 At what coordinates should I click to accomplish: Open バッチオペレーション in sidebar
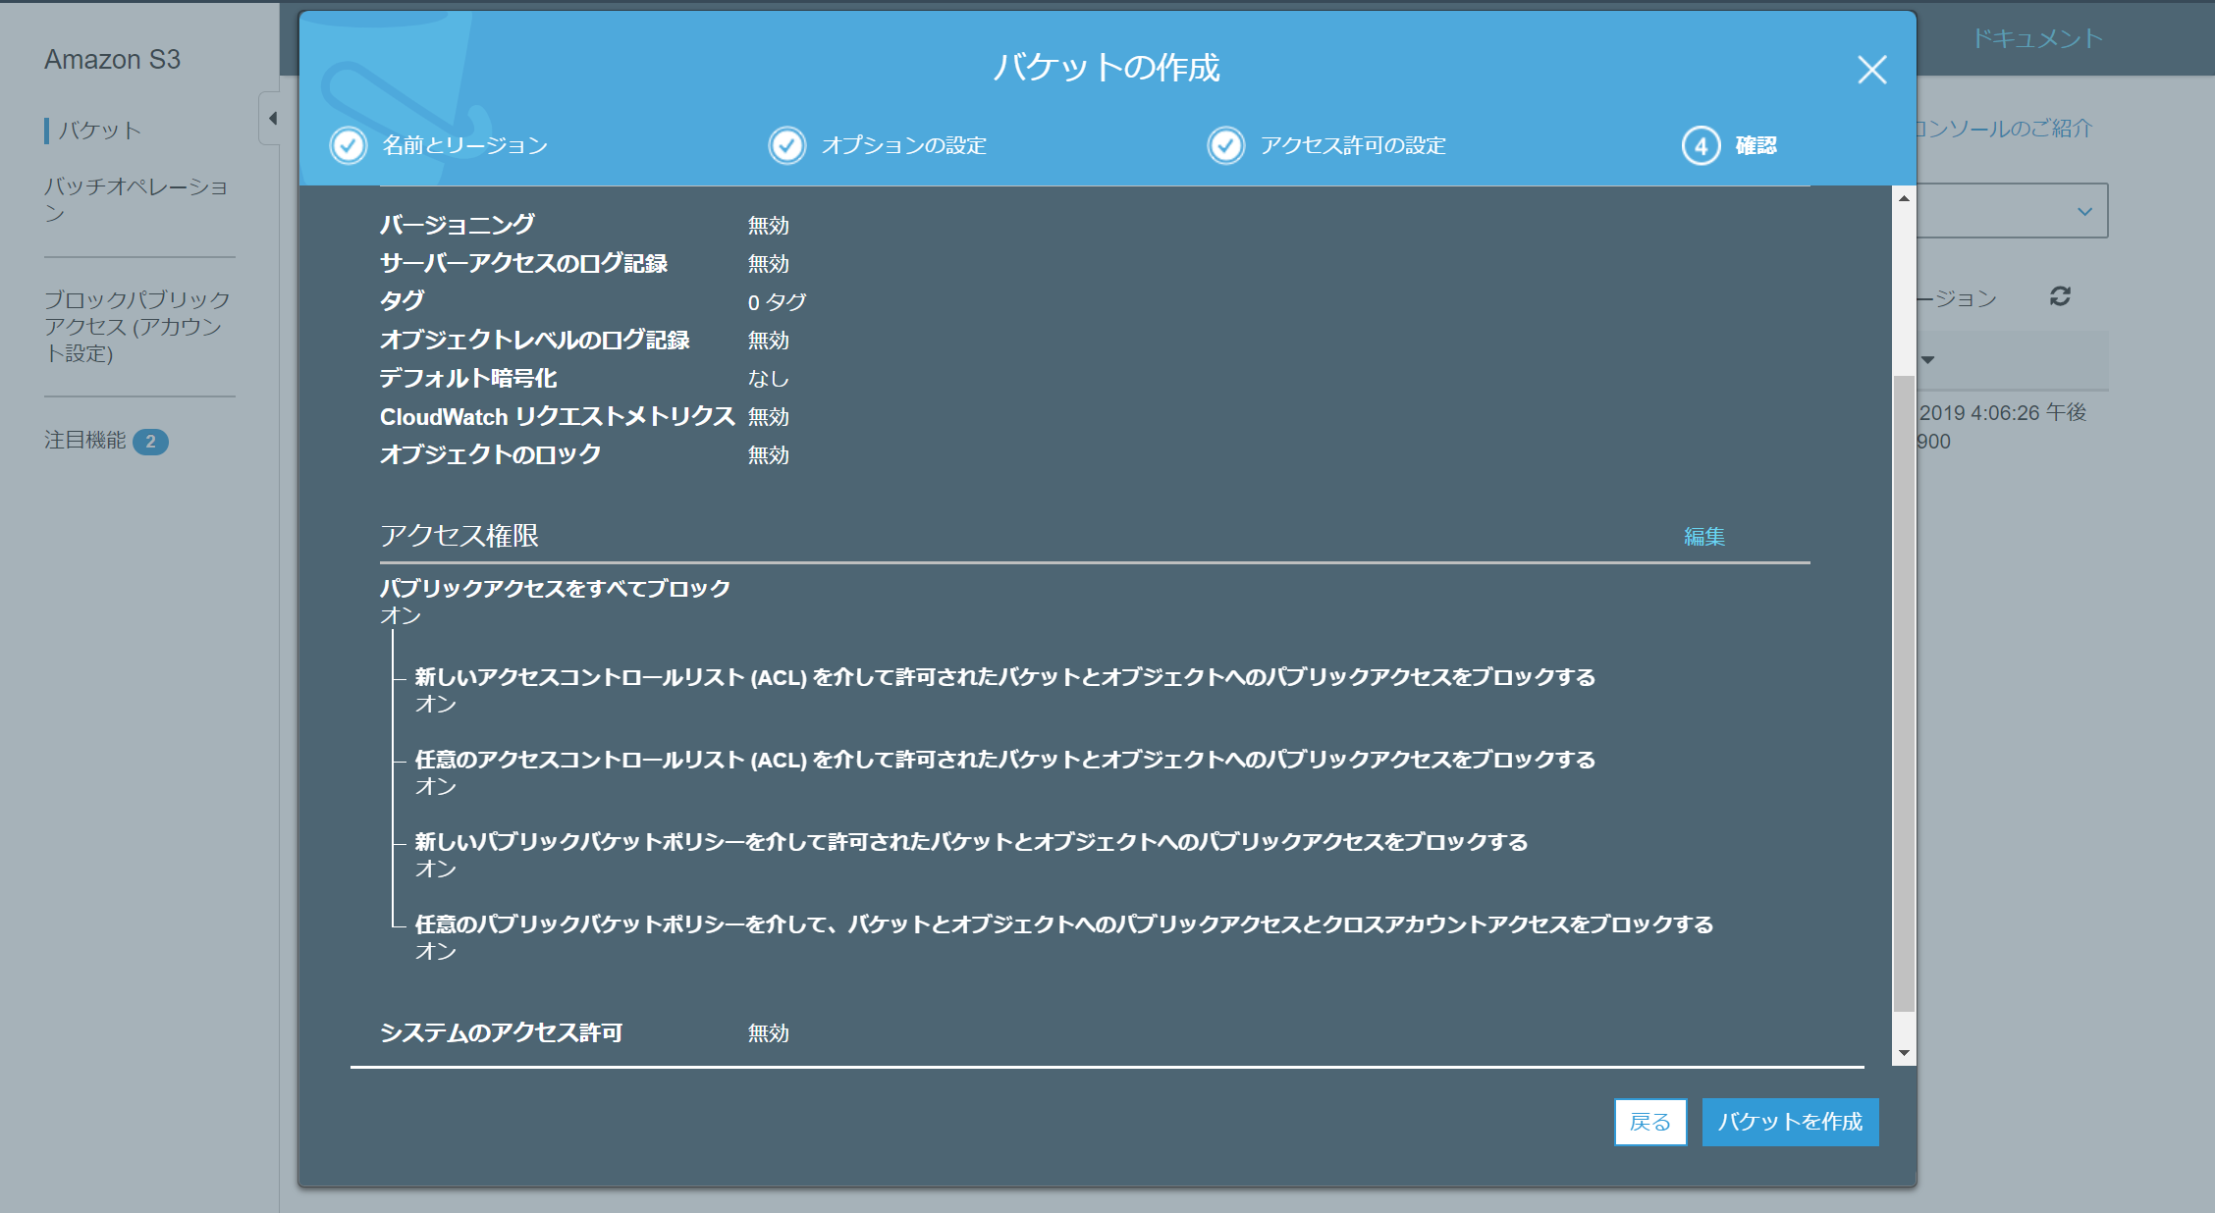135,199
